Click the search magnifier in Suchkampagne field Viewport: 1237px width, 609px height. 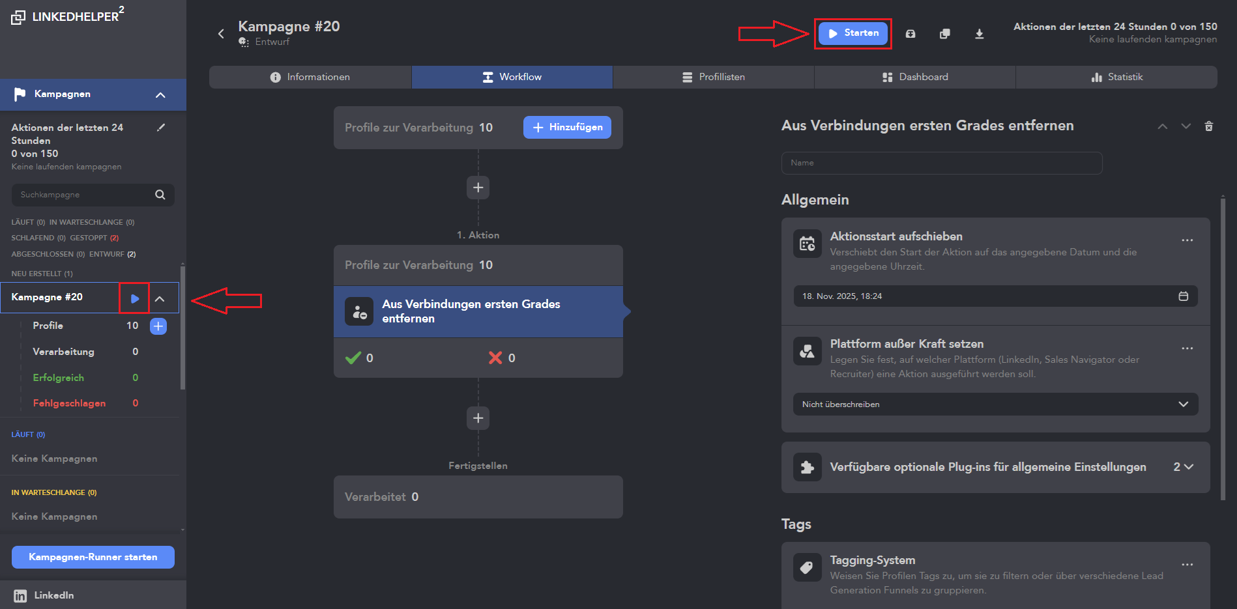[160, 195]
